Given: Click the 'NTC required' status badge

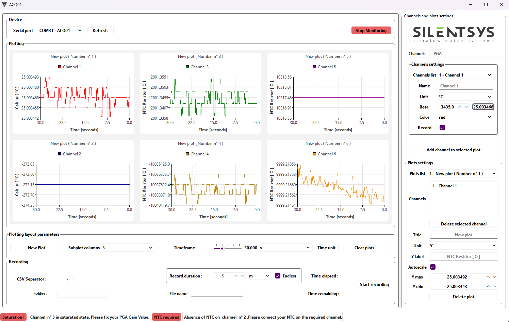Looking at the screenshot, I should point(166,317).
